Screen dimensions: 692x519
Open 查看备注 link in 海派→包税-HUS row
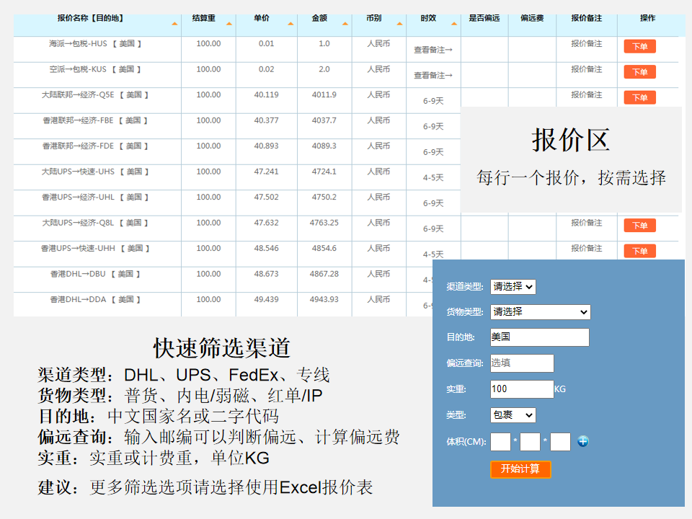(432, 50)
